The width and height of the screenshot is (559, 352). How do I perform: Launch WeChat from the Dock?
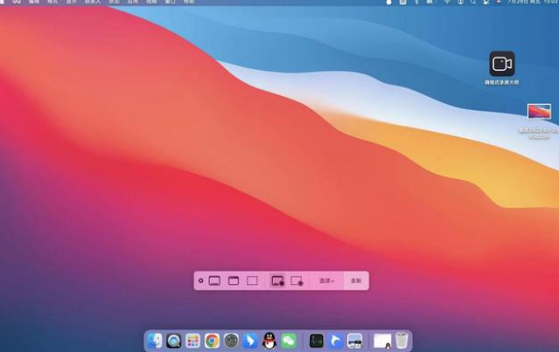[x=288, y=341]
